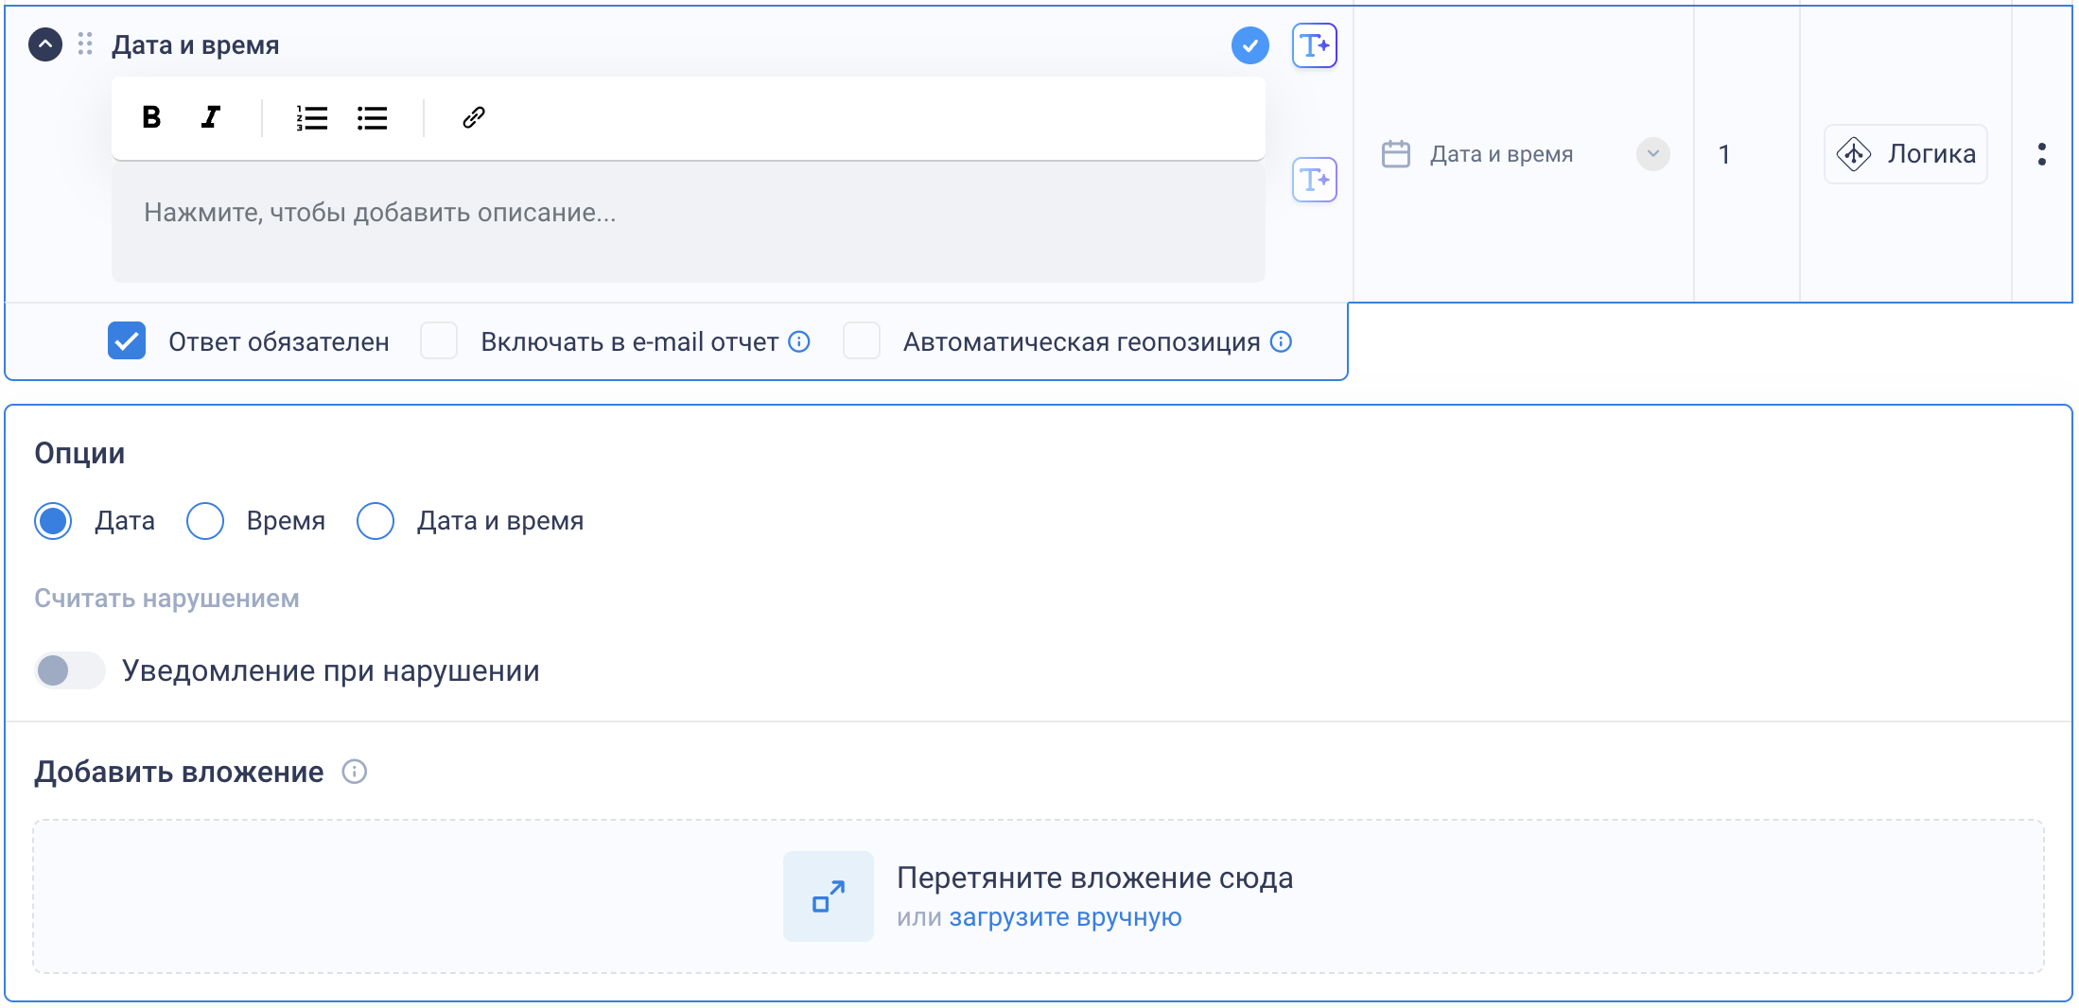Check the 'Автоматическая геопозиция' box
The height and width of the screenshot is (1008, 2079).
pos(862,341)
